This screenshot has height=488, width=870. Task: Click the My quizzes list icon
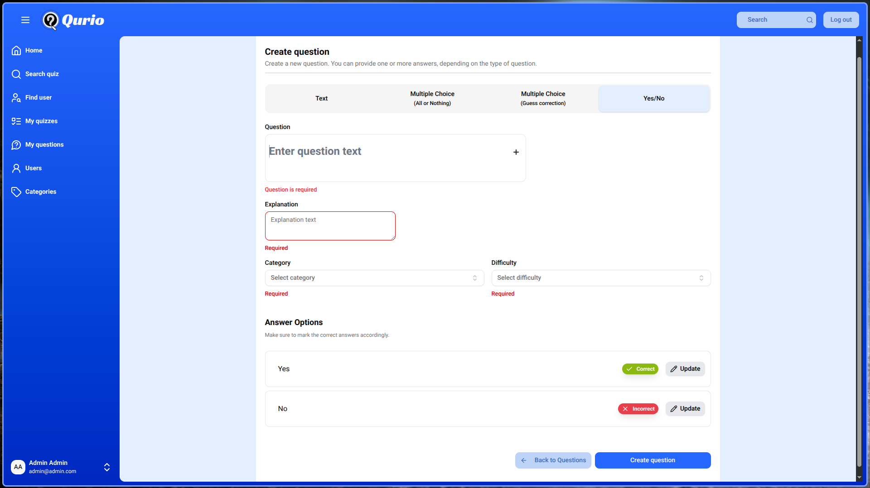(x=16, y=121)
